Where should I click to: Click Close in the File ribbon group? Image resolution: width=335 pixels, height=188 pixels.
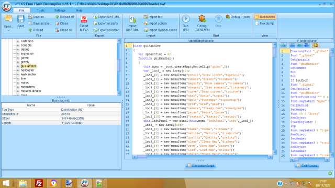coord(62,23)
